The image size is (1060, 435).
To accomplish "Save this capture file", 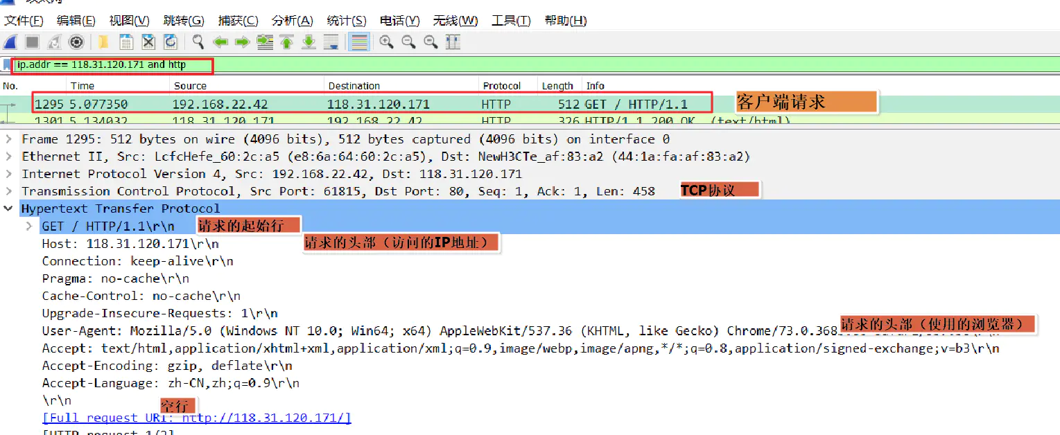I will [126, 42].
